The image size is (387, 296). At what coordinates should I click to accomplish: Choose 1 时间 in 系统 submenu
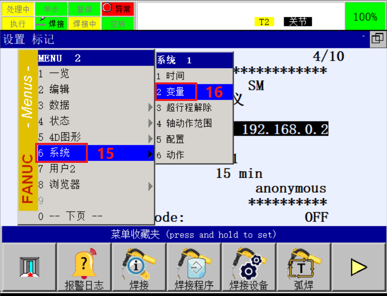pyautogui.click(x=195, y=76)
